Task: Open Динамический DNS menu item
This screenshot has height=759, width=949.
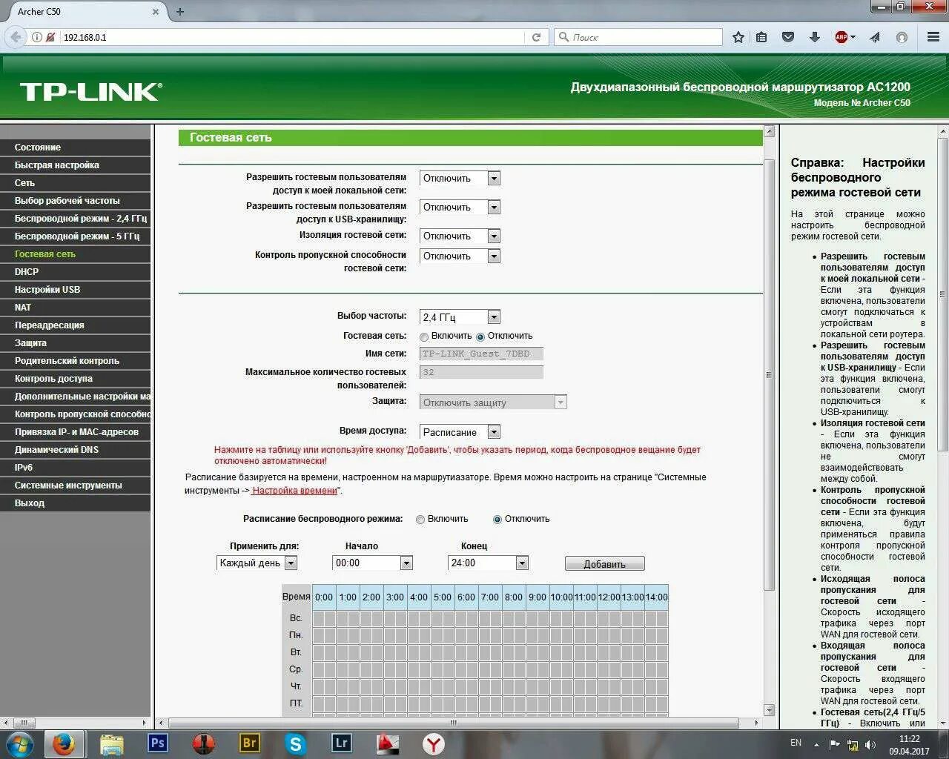Action: pyautogui.click(x=75, y=450)
